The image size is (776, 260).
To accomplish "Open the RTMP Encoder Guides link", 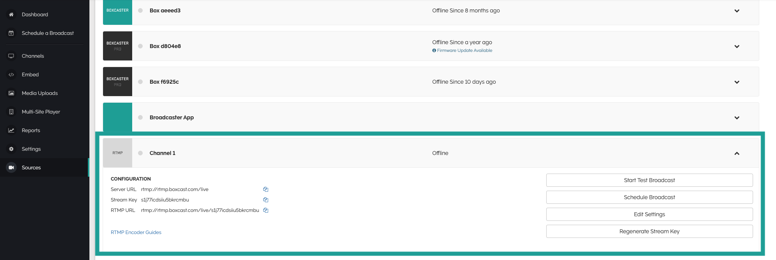I will click(136, 232).
